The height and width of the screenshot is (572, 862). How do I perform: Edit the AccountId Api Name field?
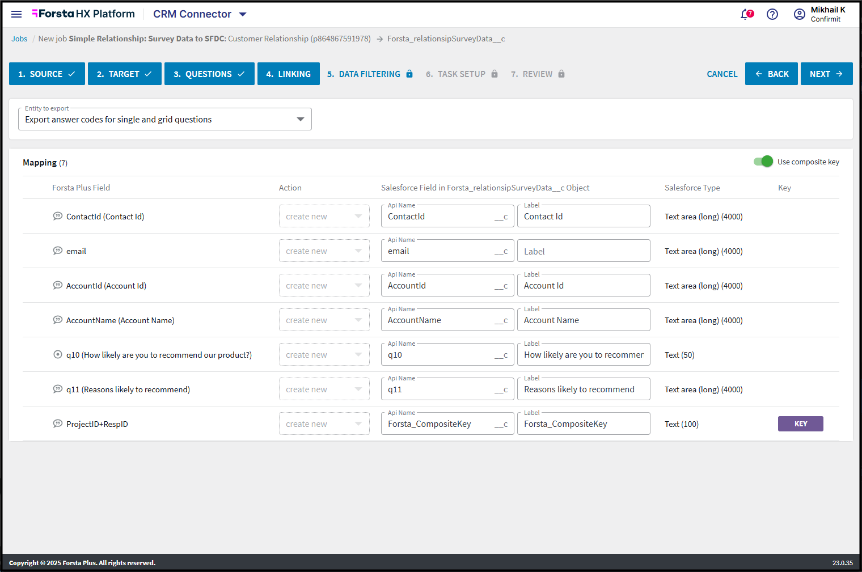click(x=447, y=285)
